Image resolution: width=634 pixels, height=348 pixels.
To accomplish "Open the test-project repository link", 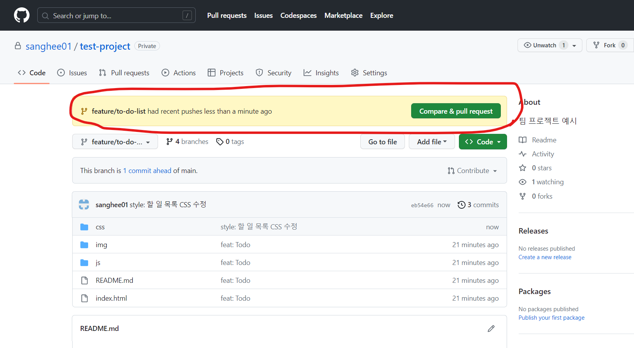I will pyautogui.click(x=105, y=46).
